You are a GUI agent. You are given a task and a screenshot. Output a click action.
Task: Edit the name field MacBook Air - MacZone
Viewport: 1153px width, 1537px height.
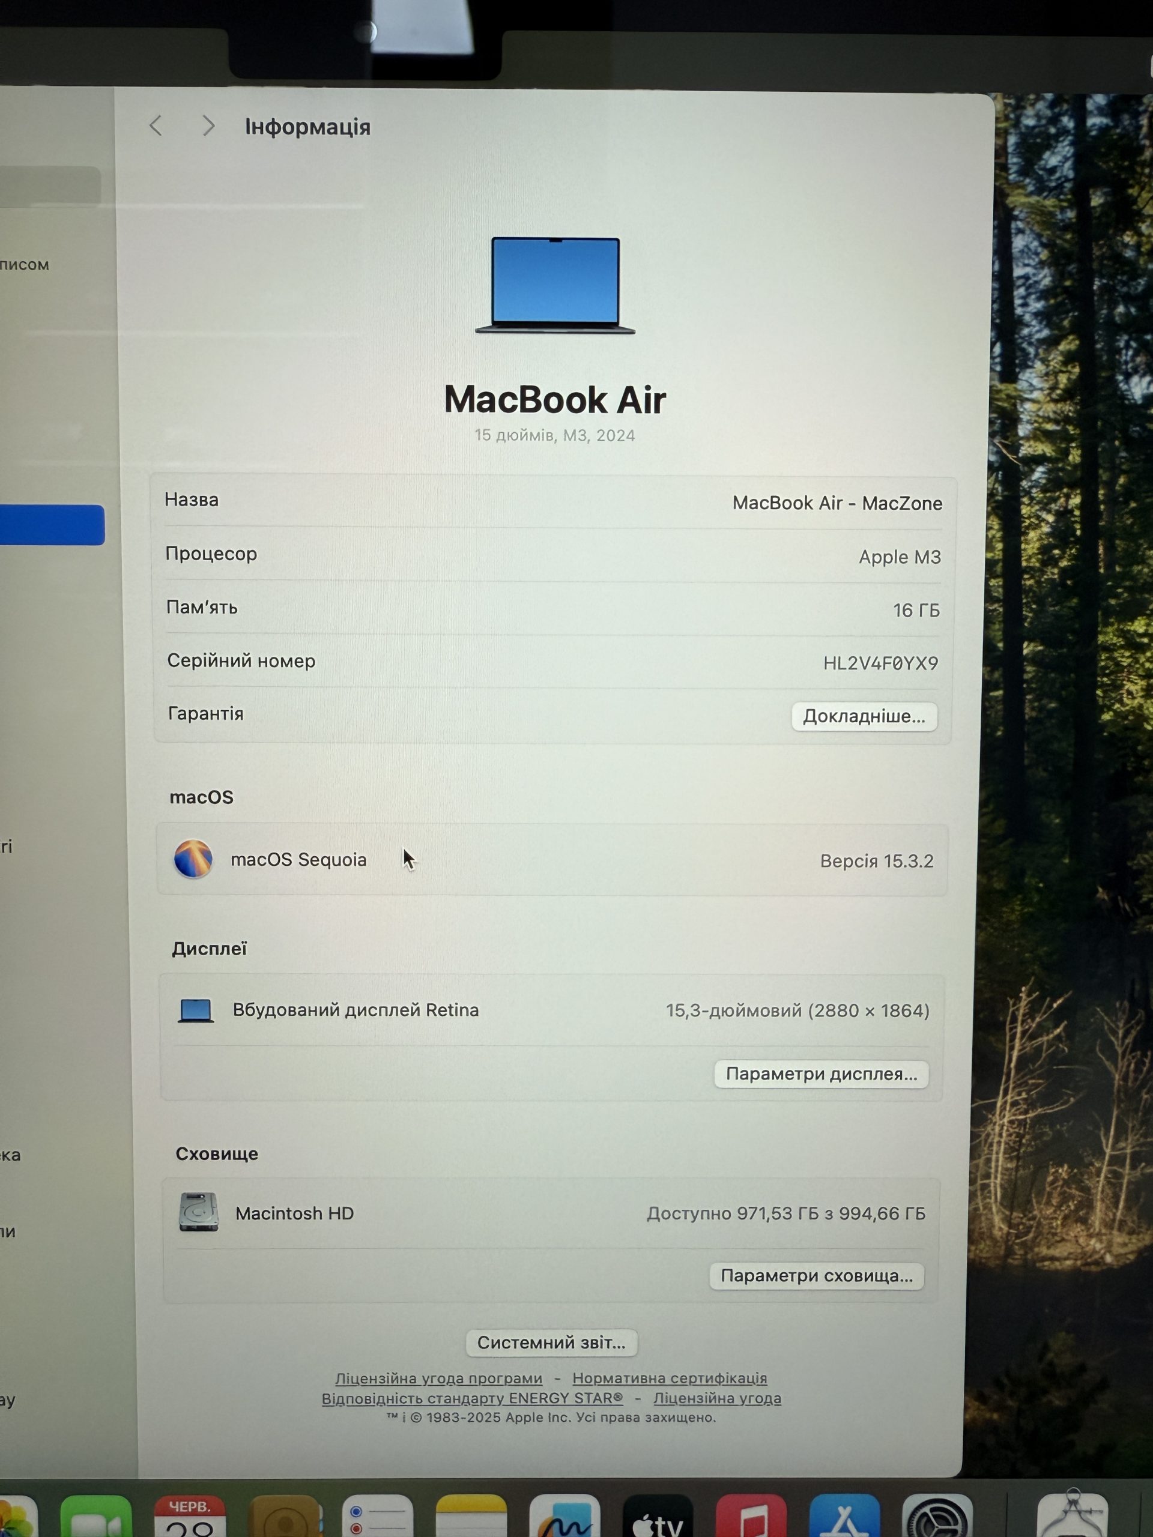(837, 503)
